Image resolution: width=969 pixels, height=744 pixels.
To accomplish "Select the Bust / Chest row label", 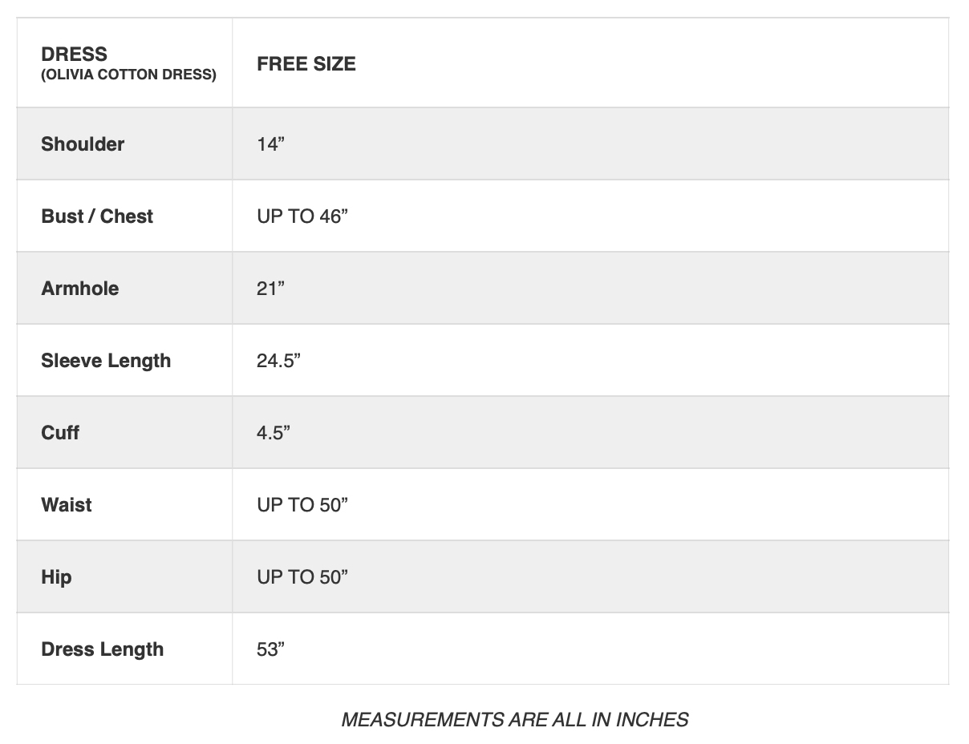I will [97, 216].
